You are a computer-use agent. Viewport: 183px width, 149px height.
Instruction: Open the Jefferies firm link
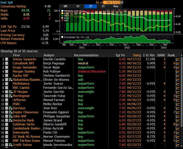[x=19, y=100]
